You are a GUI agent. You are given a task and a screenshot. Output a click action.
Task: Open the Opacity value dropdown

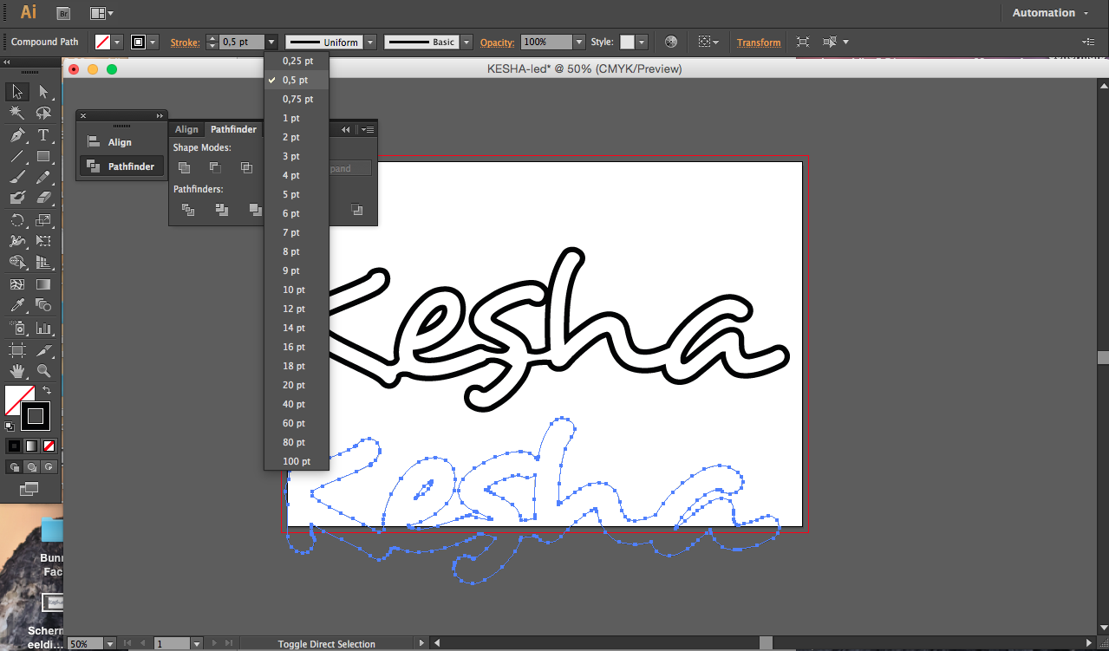579,42
